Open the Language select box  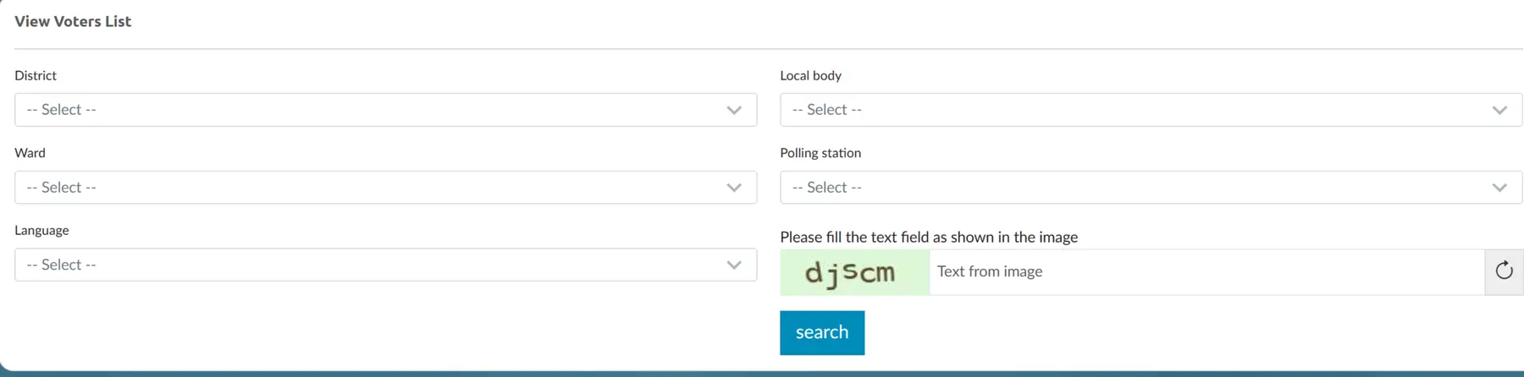[385, 265]
